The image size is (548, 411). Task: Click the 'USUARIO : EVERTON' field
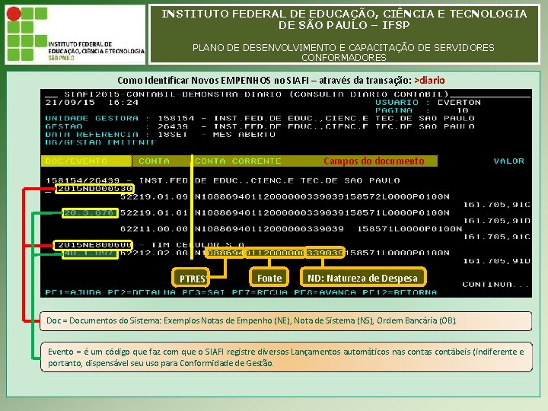coord(428,103)
